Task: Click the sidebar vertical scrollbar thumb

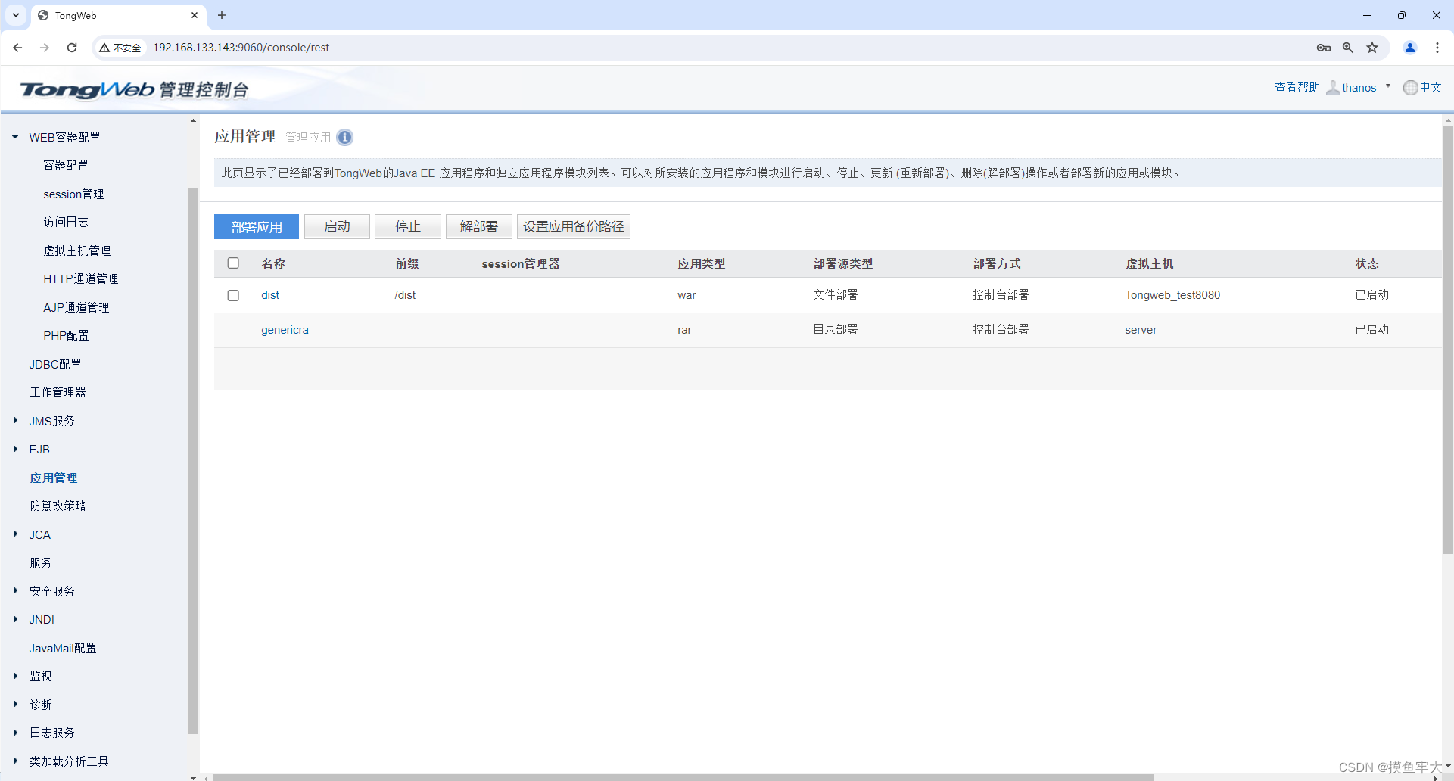Action: [x=193, y=460]
